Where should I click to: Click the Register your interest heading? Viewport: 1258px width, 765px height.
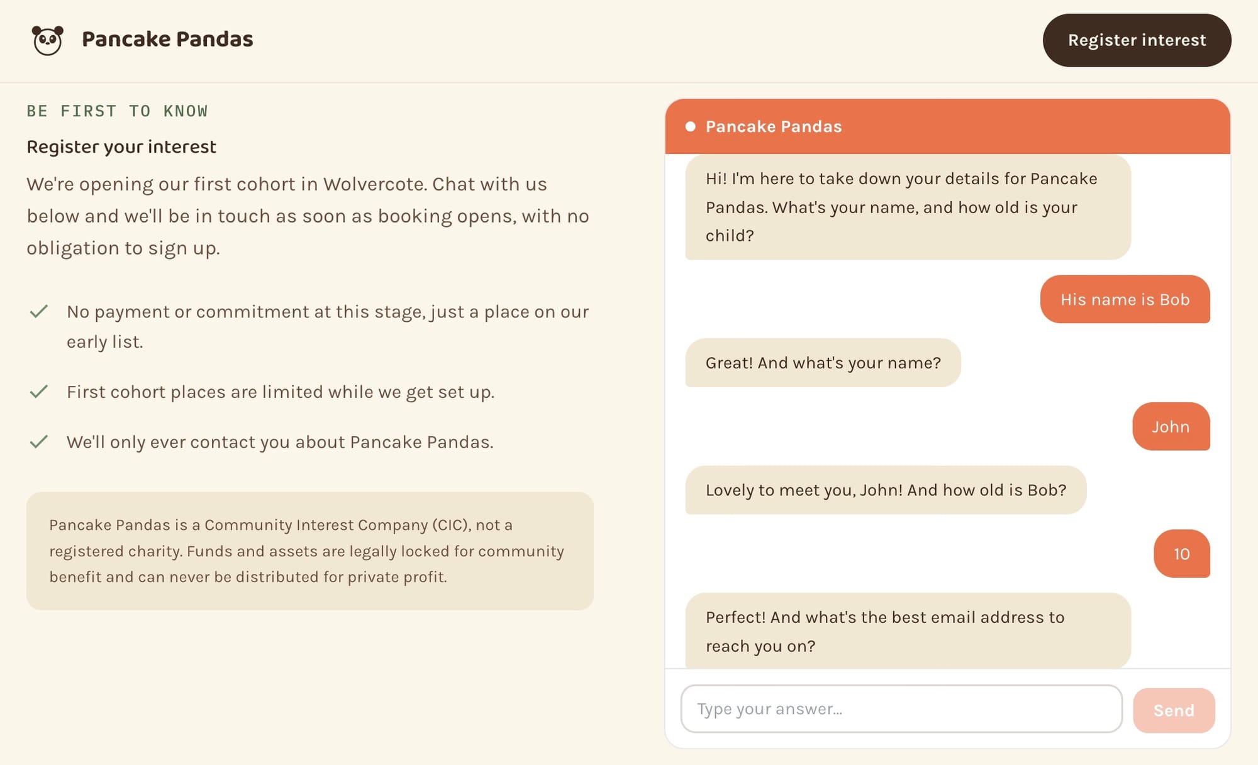pyautogui.click(x=121, y=146)
